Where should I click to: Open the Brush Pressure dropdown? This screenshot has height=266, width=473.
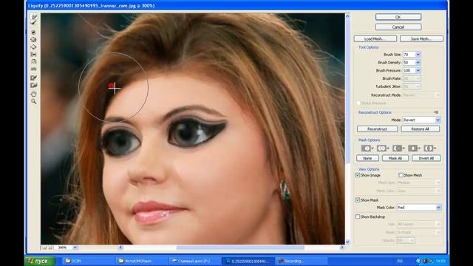tap(418, 70)
